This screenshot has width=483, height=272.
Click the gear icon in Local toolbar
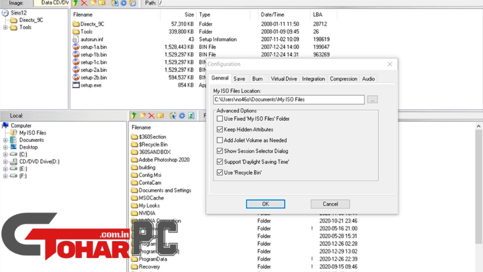(182, 116)
